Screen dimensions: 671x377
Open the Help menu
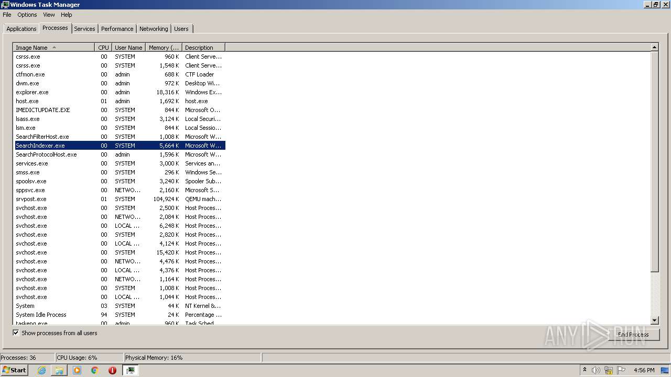67,15
